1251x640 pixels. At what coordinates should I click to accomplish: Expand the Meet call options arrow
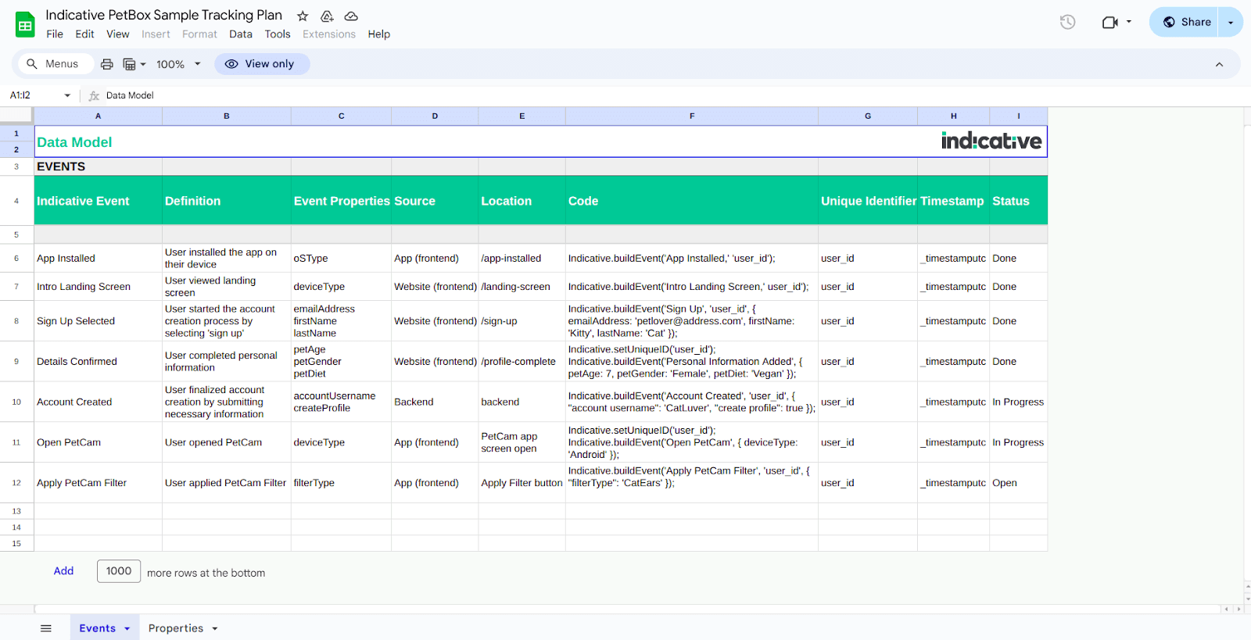point(1129,22)
